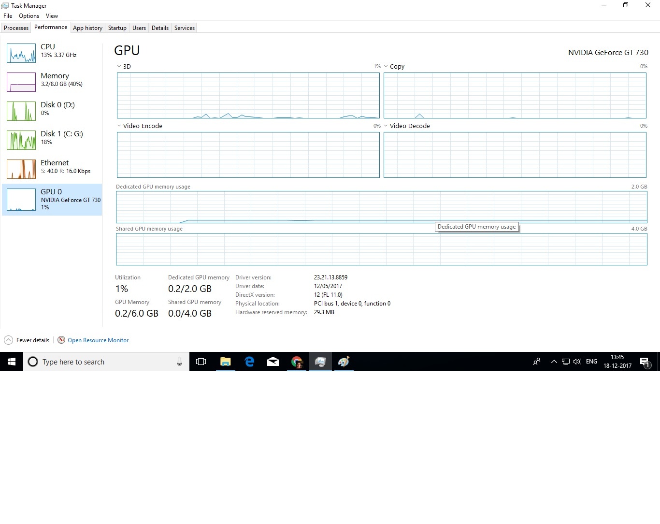
Task: Switch to the Processes tab
Action: (x=16, y=28)
